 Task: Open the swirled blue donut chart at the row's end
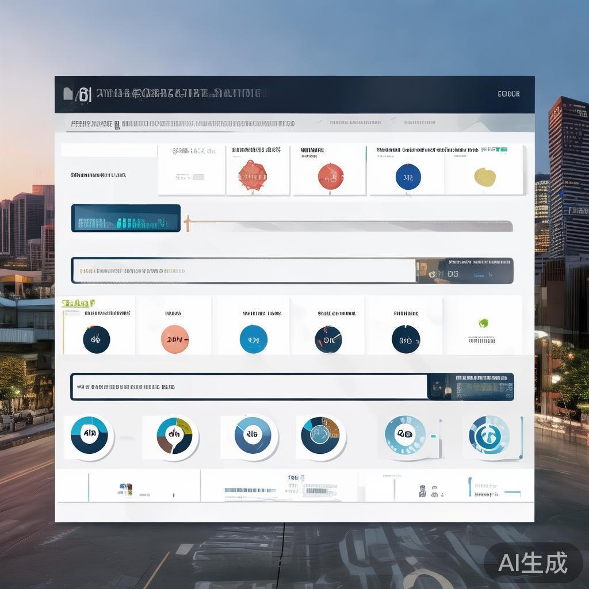tap(489, 434)
